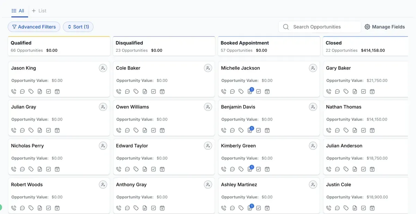Open the Manage Fields settings
Viewport: 416px width, 214px height.
pos(384,27)
